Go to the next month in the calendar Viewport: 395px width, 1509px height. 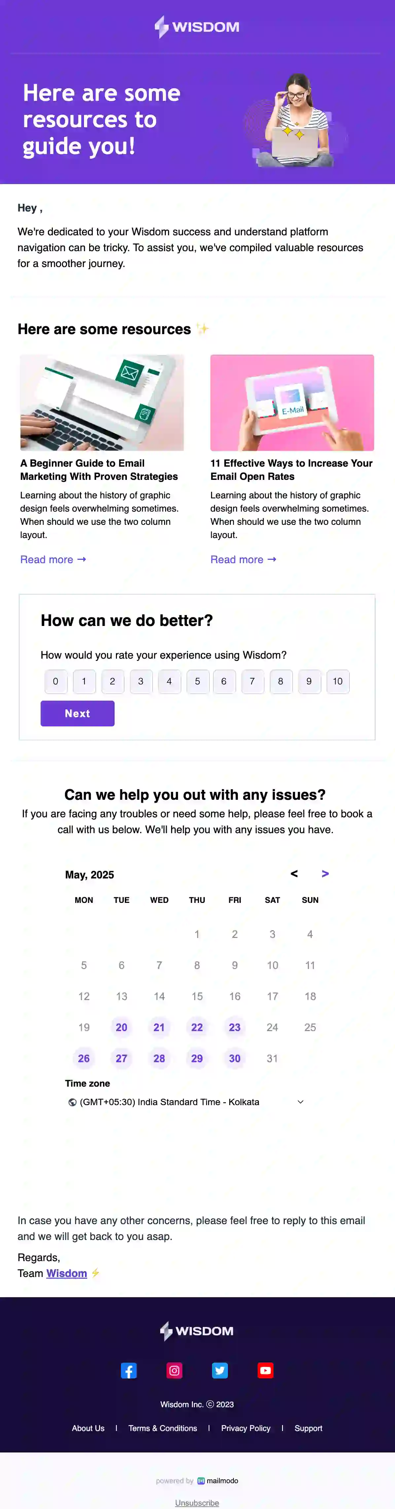coord(325,873)
